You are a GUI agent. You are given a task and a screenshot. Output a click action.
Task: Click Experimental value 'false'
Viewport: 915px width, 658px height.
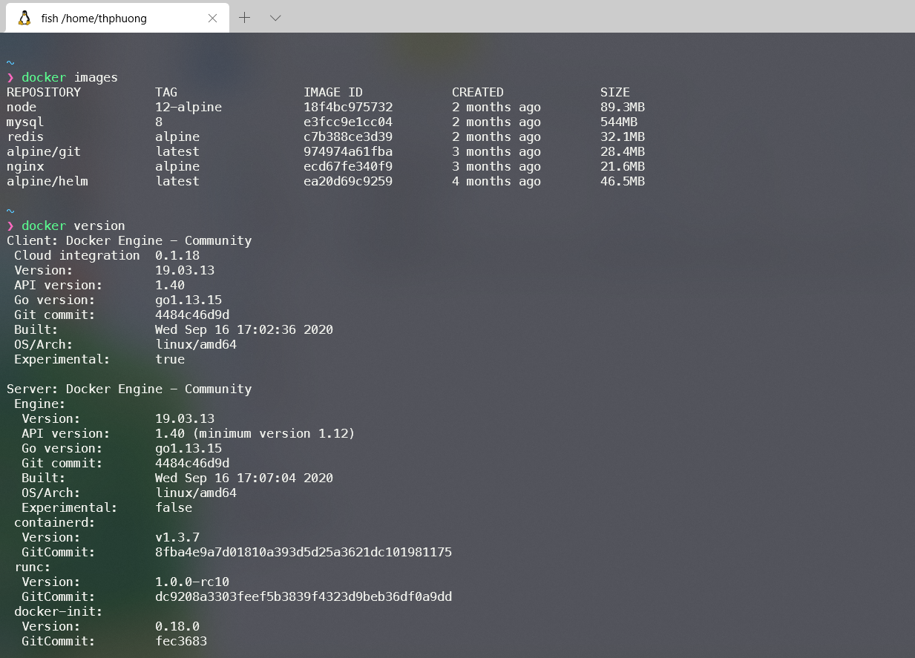click(x=174, y=507)
